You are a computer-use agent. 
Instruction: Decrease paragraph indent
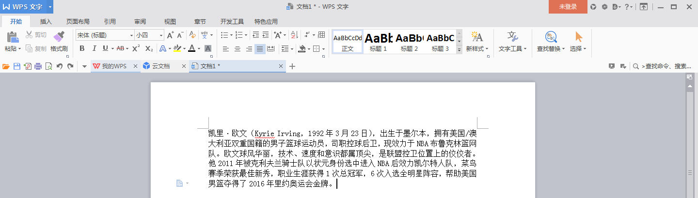click(255, 35)
